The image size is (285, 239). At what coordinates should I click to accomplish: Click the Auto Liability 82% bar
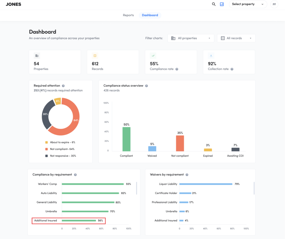click(x=90, y=193)
